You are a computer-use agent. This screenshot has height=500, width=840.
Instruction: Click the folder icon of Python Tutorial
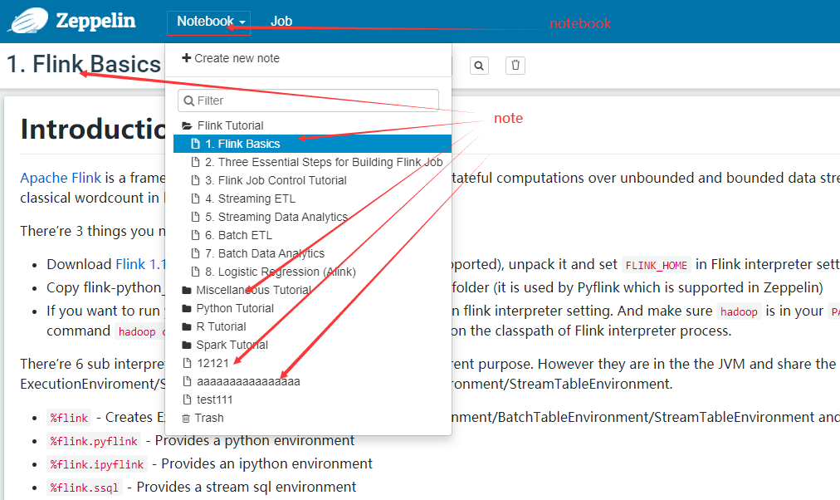click(187, 308)
